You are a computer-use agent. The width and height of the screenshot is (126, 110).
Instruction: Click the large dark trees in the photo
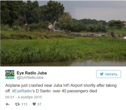[x=32, y=13]
